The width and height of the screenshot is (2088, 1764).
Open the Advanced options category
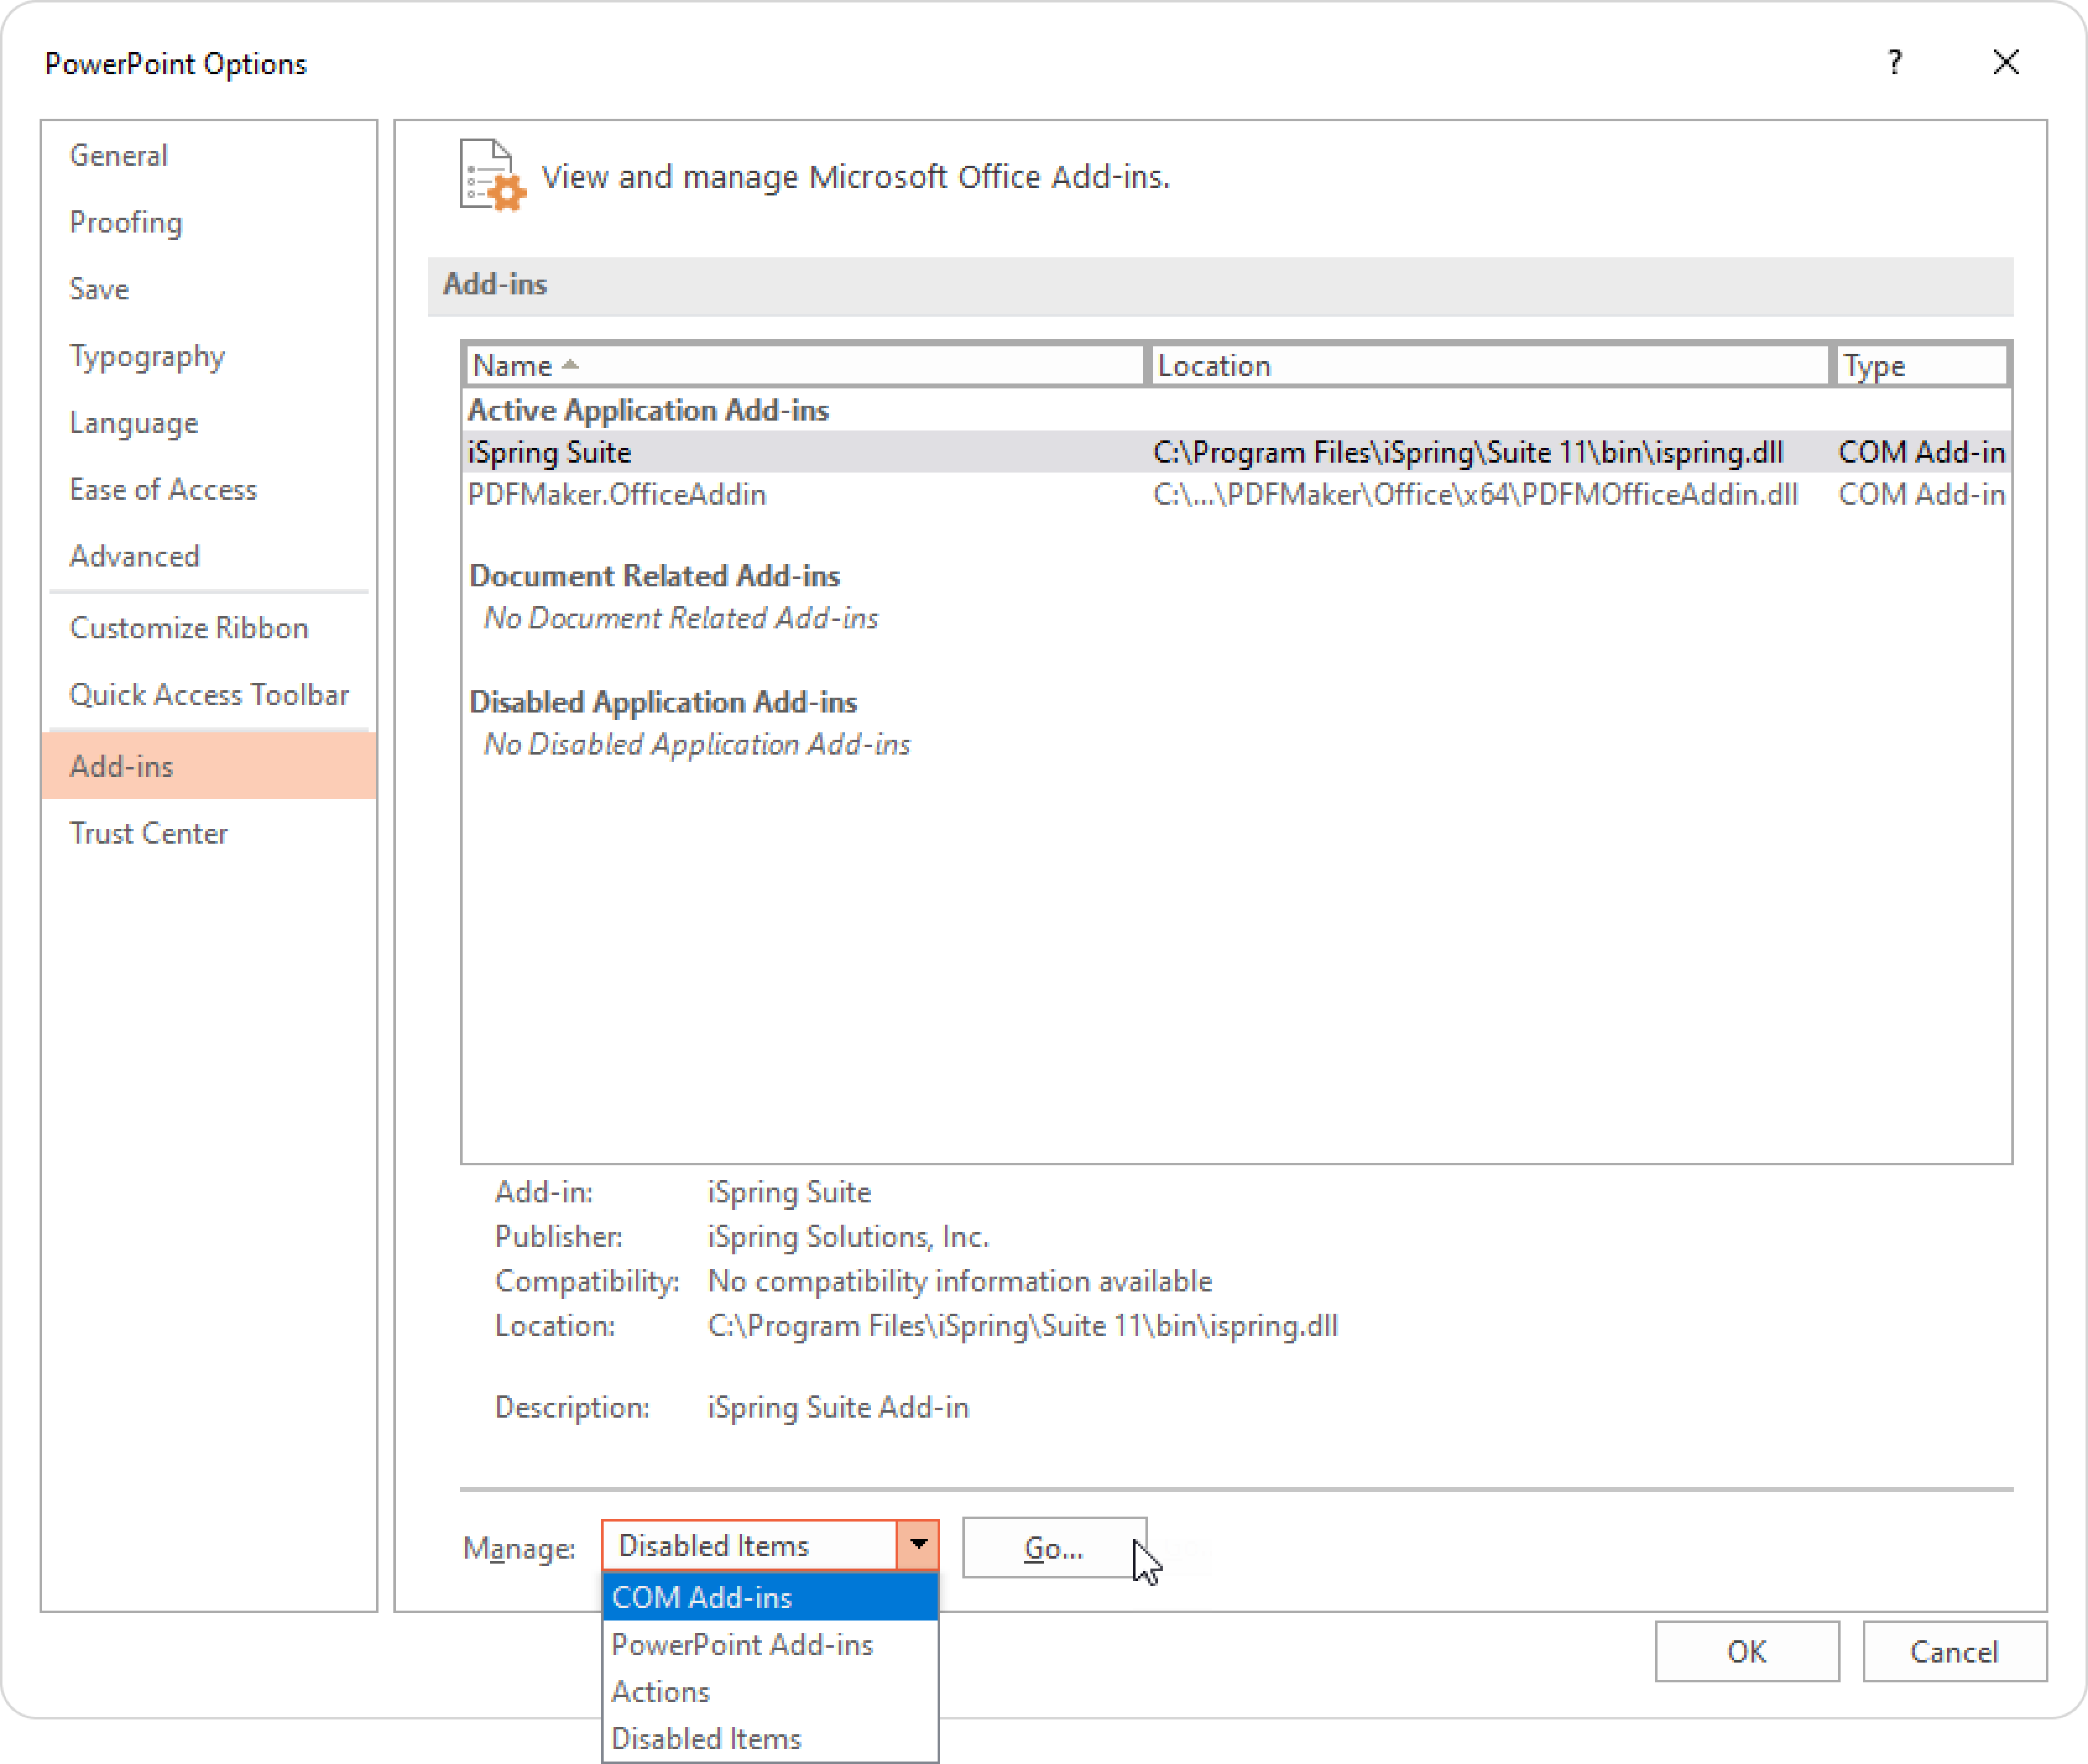point(209,556)
